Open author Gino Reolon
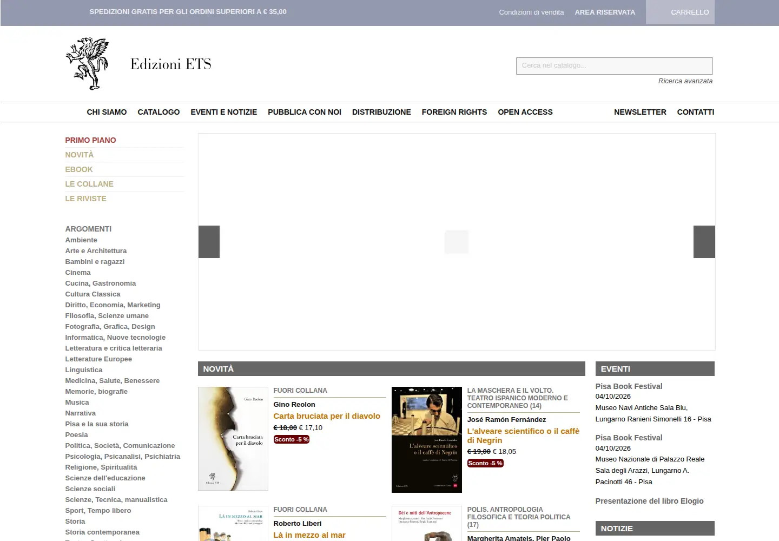This screenshot has height=541, width=779. click(294, 405)
